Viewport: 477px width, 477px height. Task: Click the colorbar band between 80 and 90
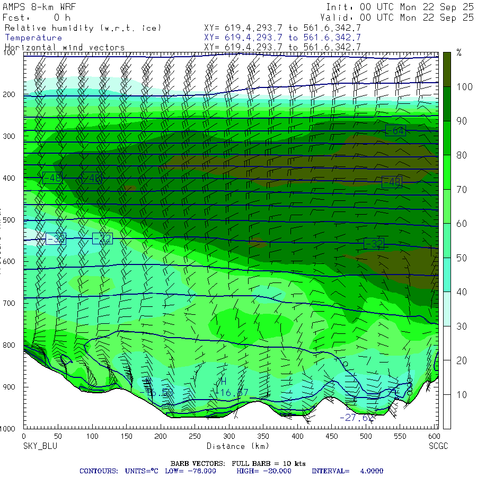click(447, 138)
